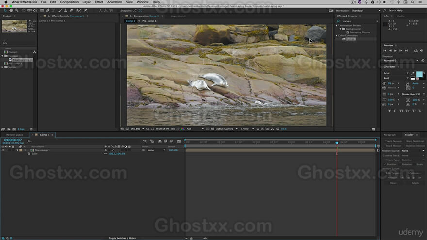This screenshot has width=427, height=240.
Task: Select the Horizontal Type tool
Action: (53, 10)
